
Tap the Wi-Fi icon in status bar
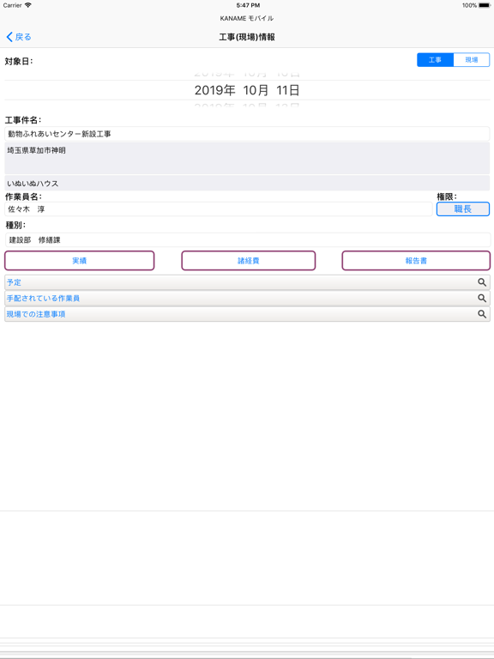pos(28,5)
